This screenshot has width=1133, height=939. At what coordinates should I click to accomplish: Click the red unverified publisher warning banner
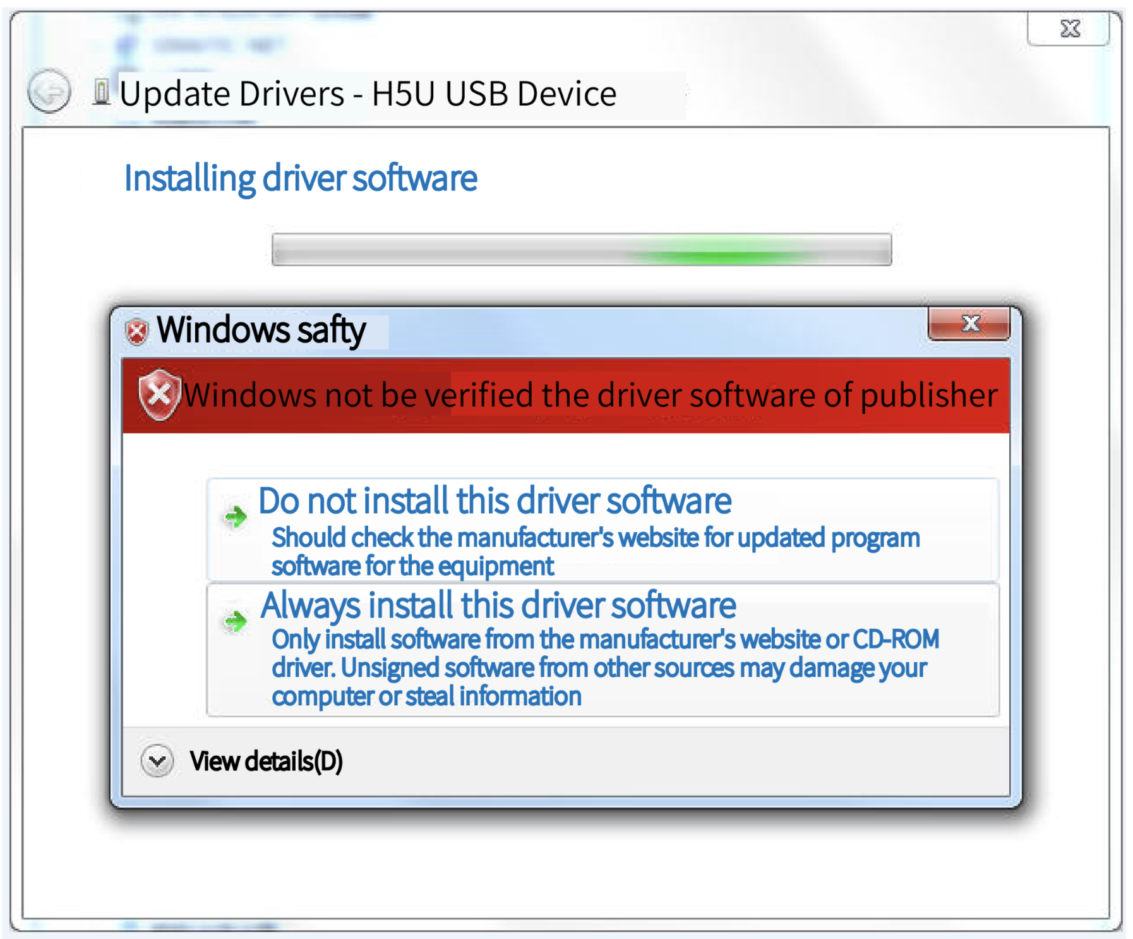tap(566, 396)
